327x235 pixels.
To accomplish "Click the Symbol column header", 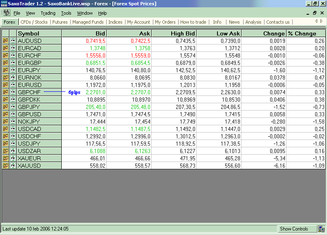I will pos(39,33).
